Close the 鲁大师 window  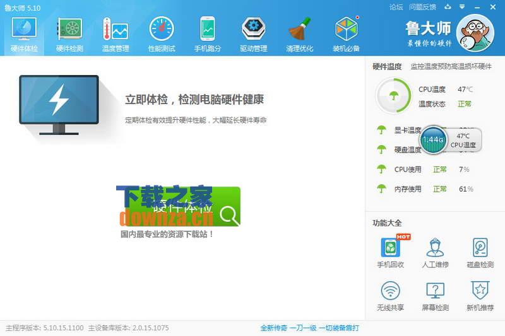(x=493, y=7)
